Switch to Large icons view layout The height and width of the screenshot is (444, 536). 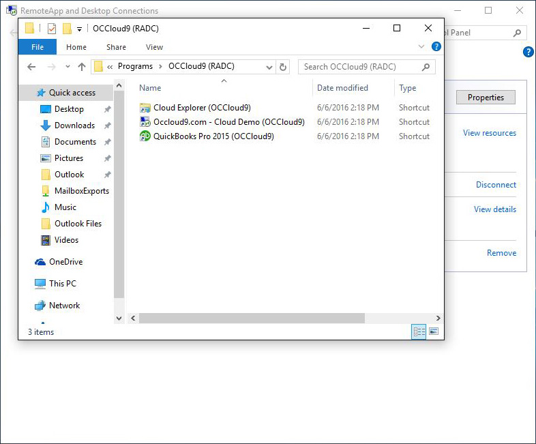pos(434,331)
